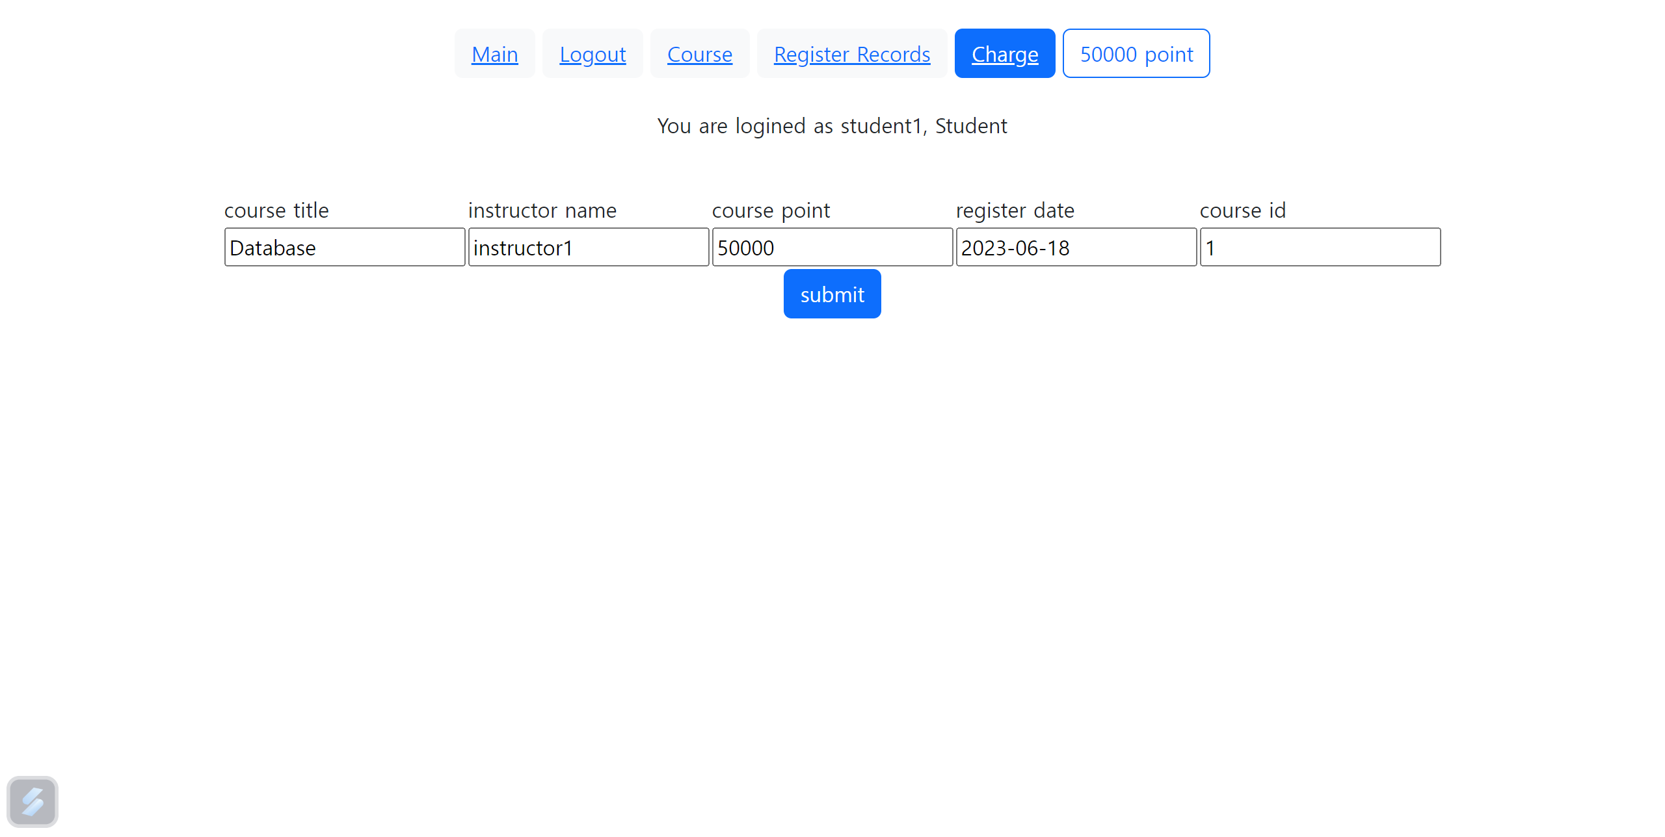Click inside Register Records button padding area
1665x837 pixels.
852,36
